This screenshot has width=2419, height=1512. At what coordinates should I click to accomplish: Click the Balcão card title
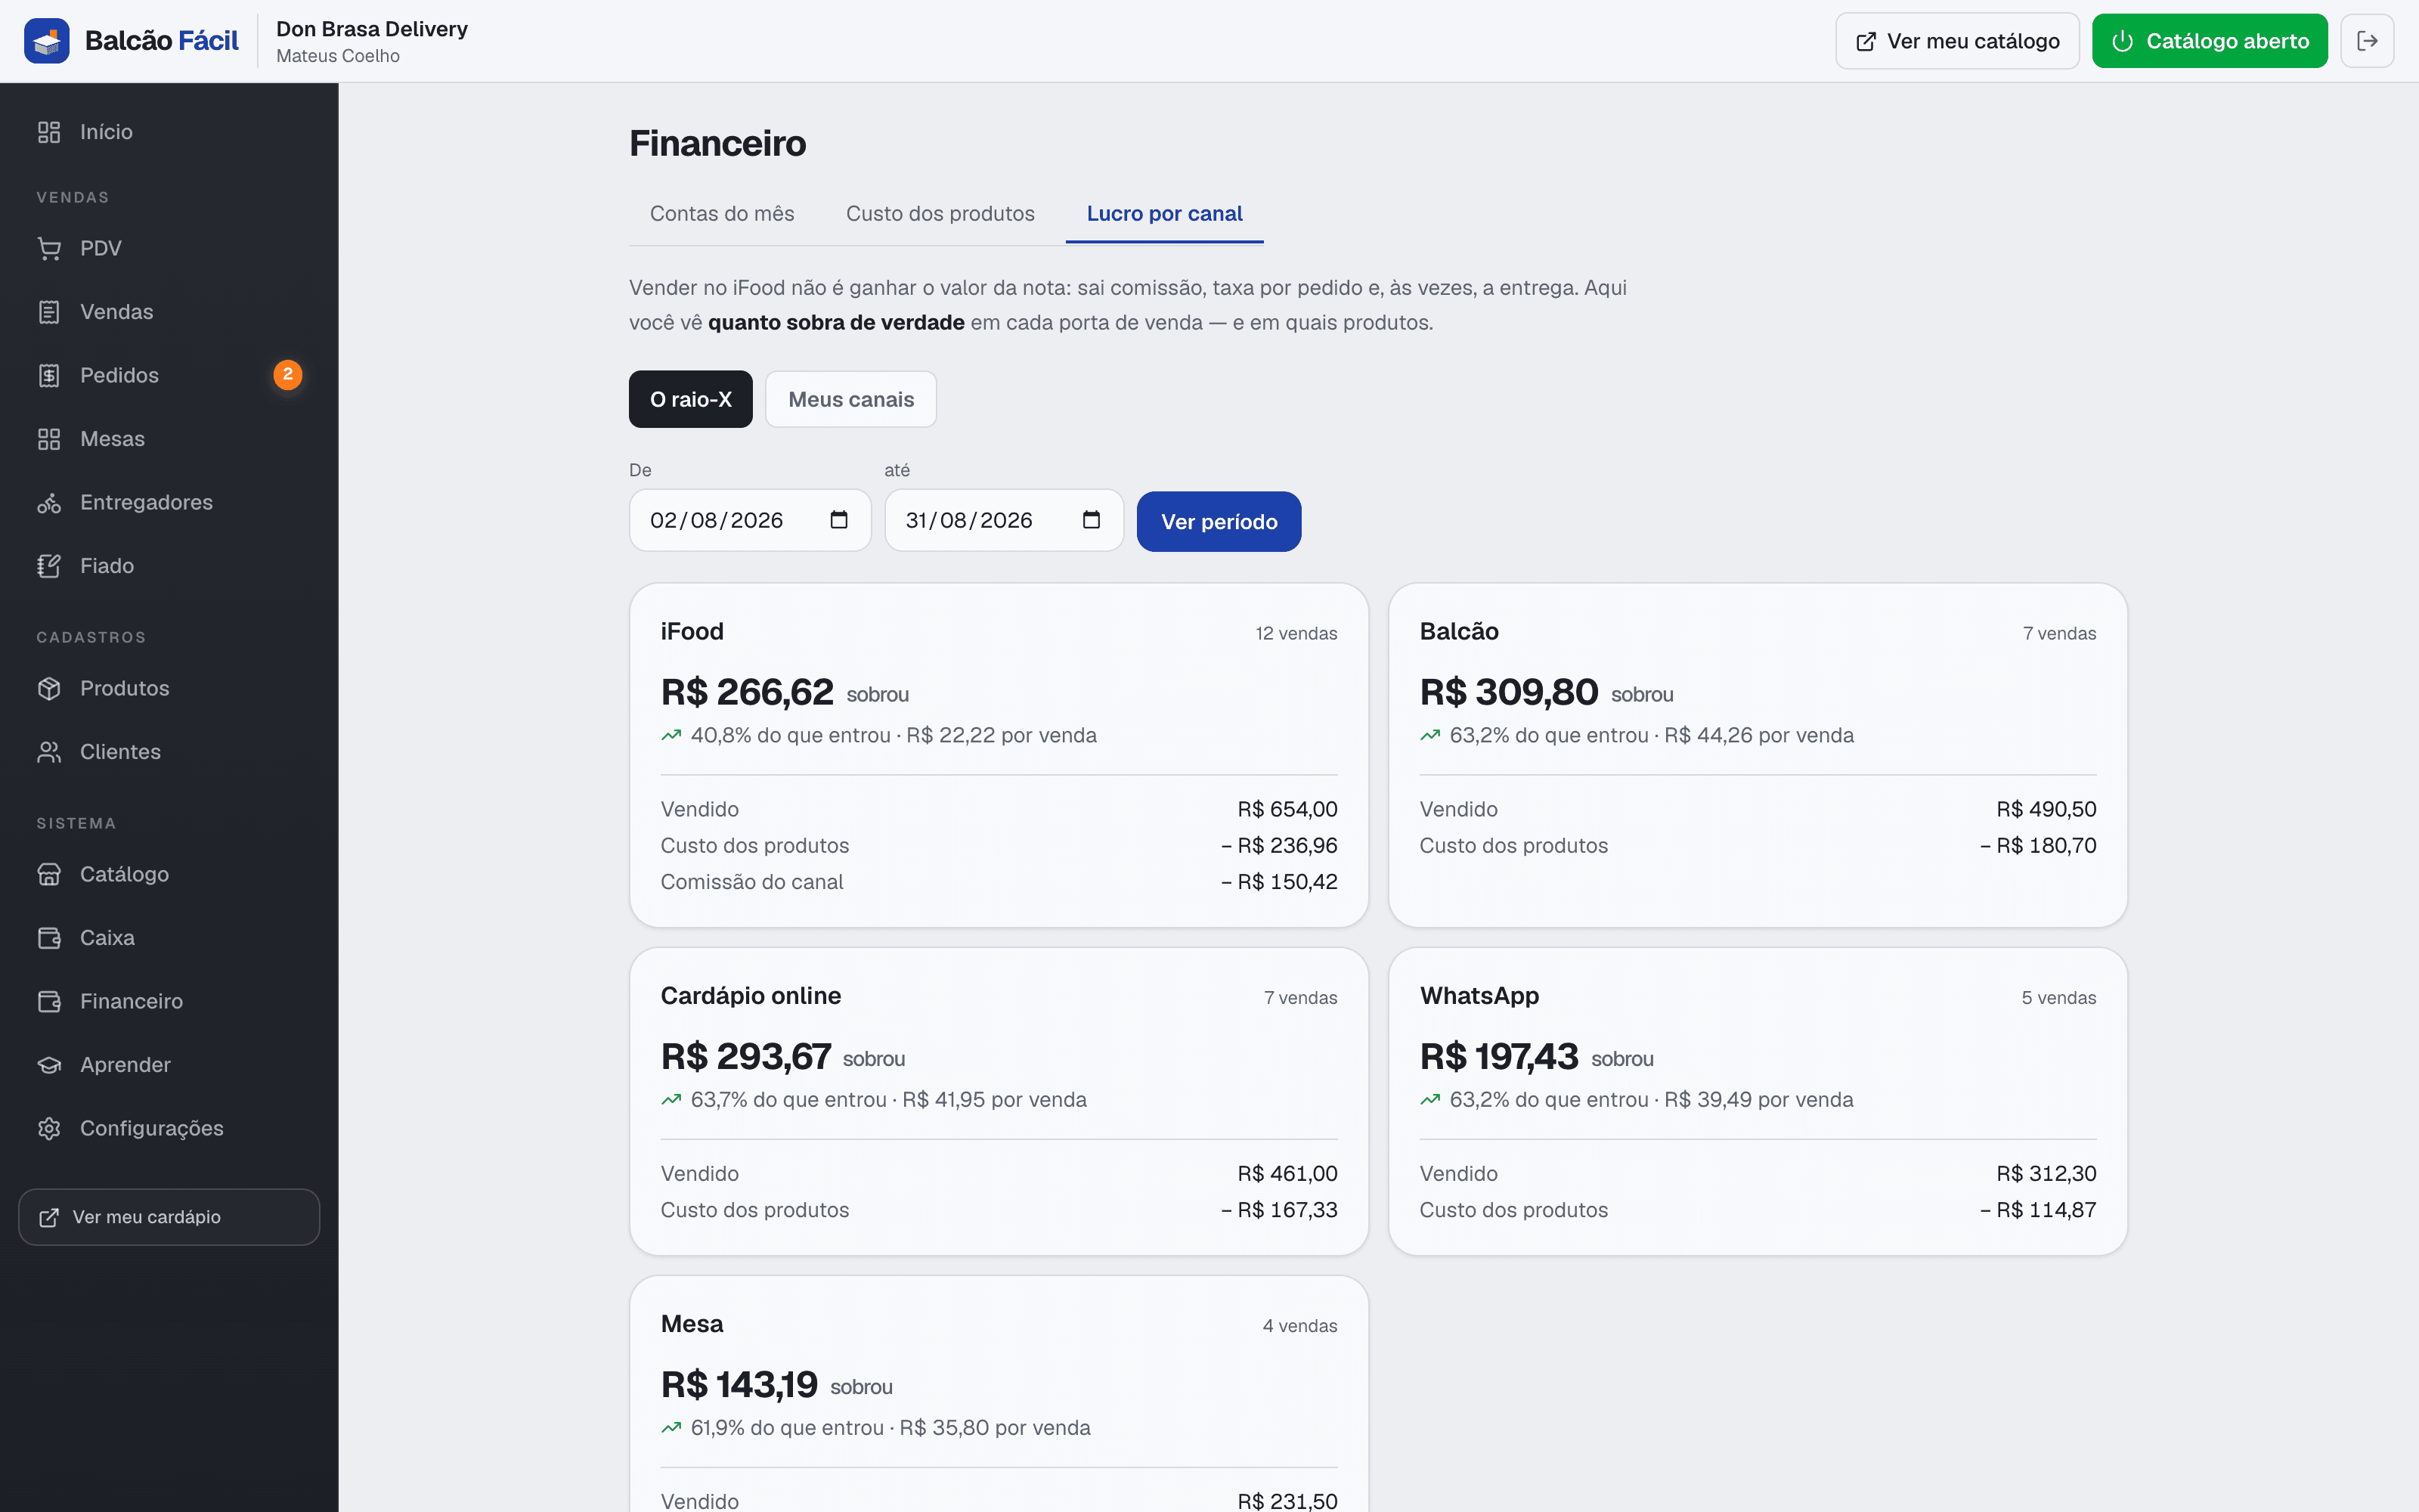(1460, 632)
